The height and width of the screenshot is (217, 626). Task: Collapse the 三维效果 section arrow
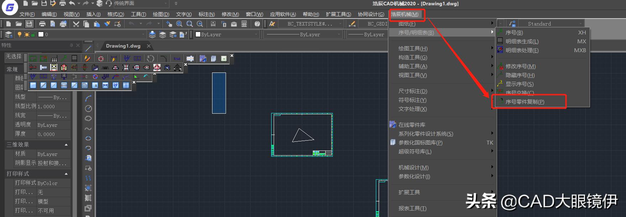coord(66,145)
